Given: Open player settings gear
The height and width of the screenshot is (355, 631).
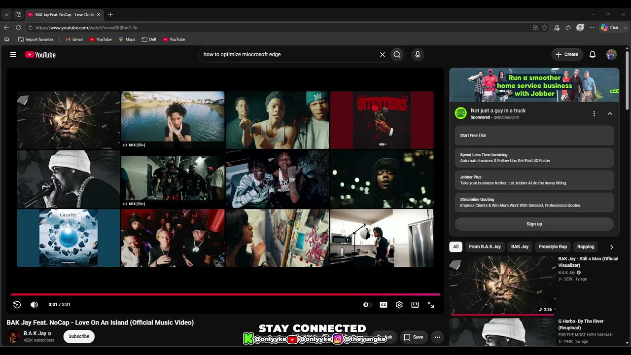Looking at the screenshot, I should click(x=399, y=305).
